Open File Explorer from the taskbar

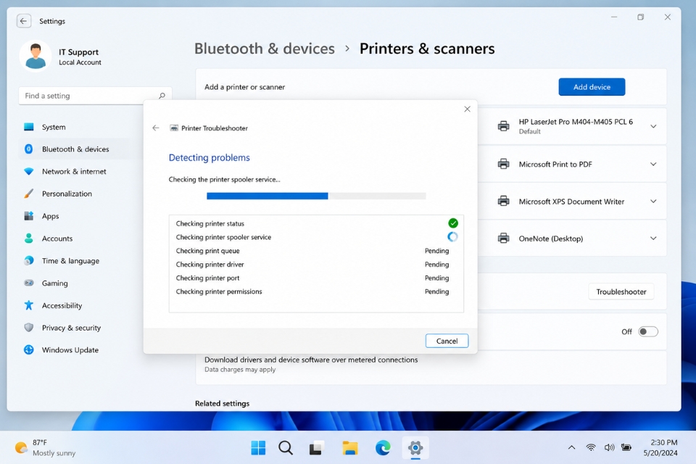pos(350,448)
